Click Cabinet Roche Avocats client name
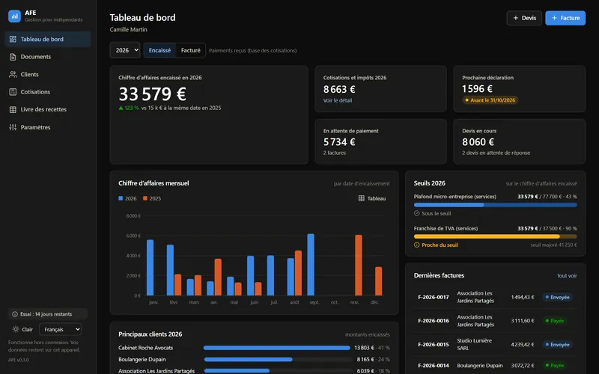Screen dimensions: 599x374 pos(145,348)
